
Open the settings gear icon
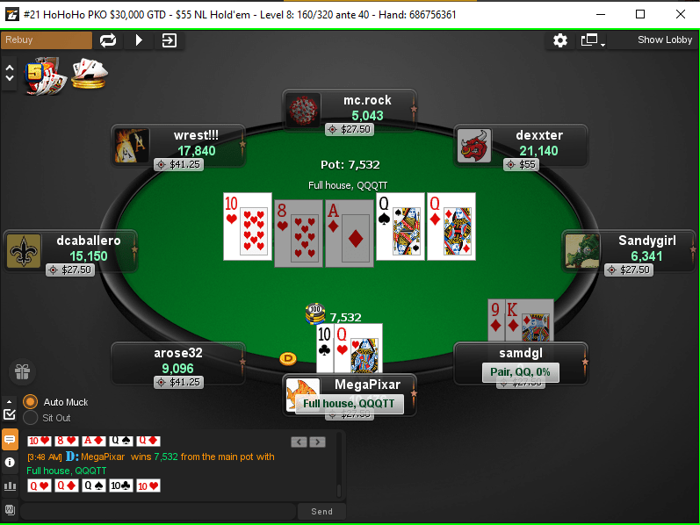(559, 40)
